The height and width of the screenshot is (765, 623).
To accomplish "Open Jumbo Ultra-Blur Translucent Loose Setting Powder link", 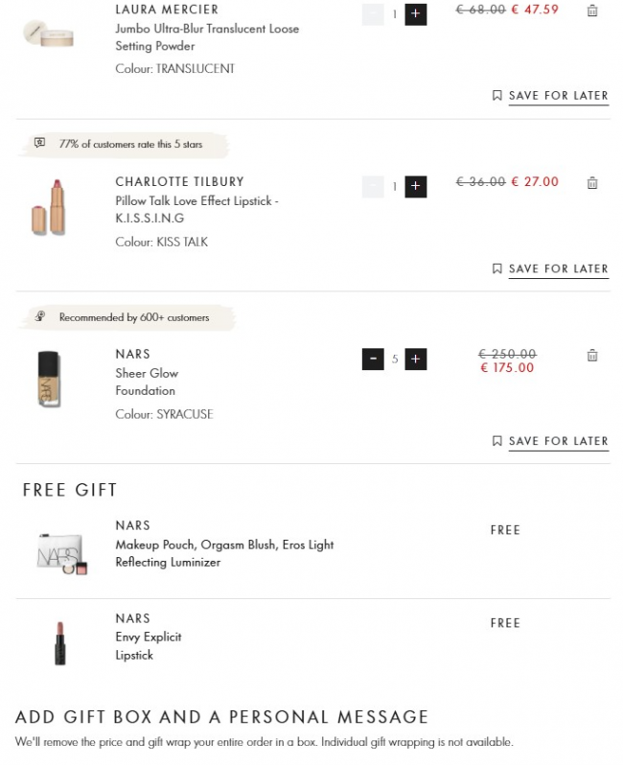I will click(207, 37).
